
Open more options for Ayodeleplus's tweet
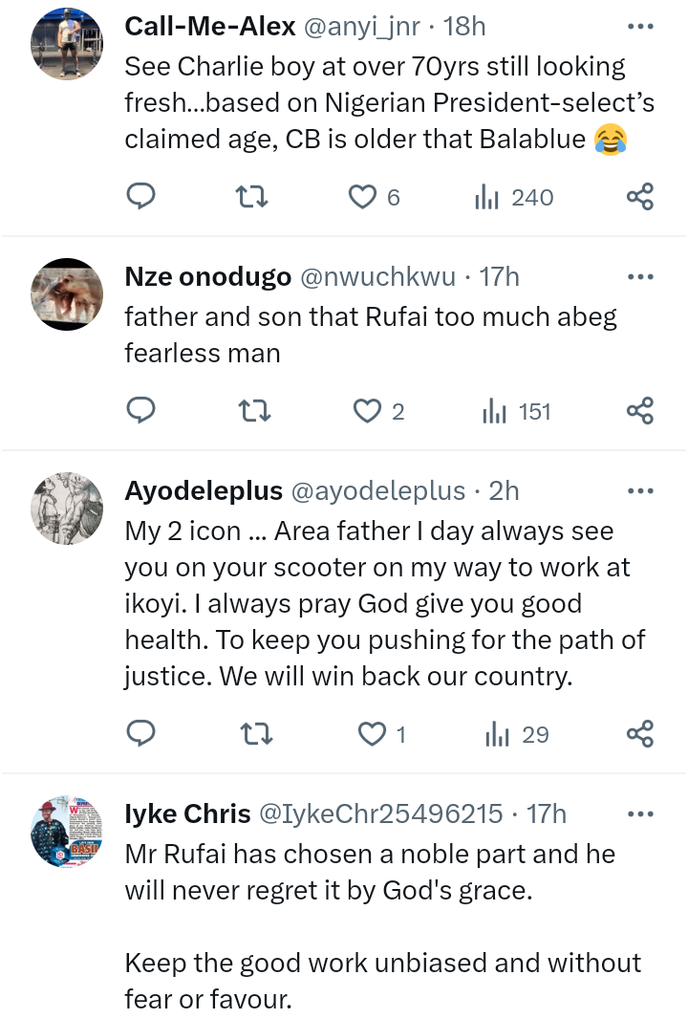click(x=640, y=490)
